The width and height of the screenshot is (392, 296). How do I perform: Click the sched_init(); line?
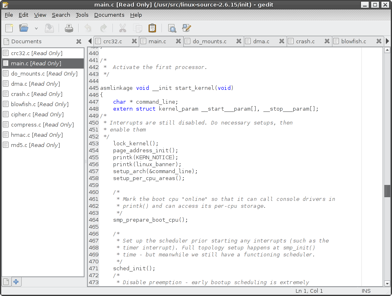point(134,269)
